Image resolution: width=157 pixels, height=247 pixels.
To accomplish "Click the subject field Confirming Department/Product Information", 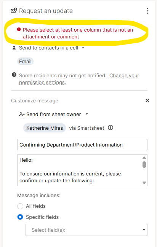I will click(82, 145).
